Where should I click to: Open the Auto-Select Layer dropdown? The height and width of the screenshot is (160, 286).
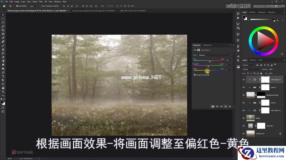33,6
